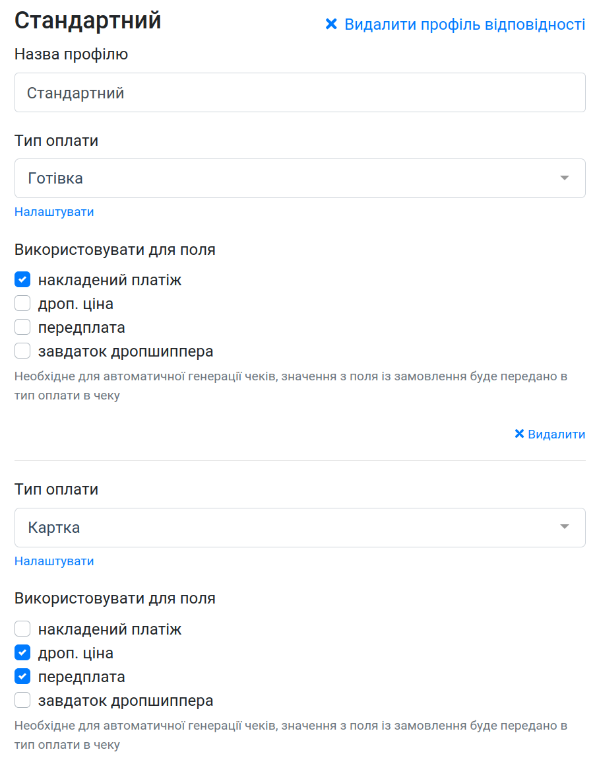
Task: Check накладений платіж under Картка
Action: (x=22, y=629)
